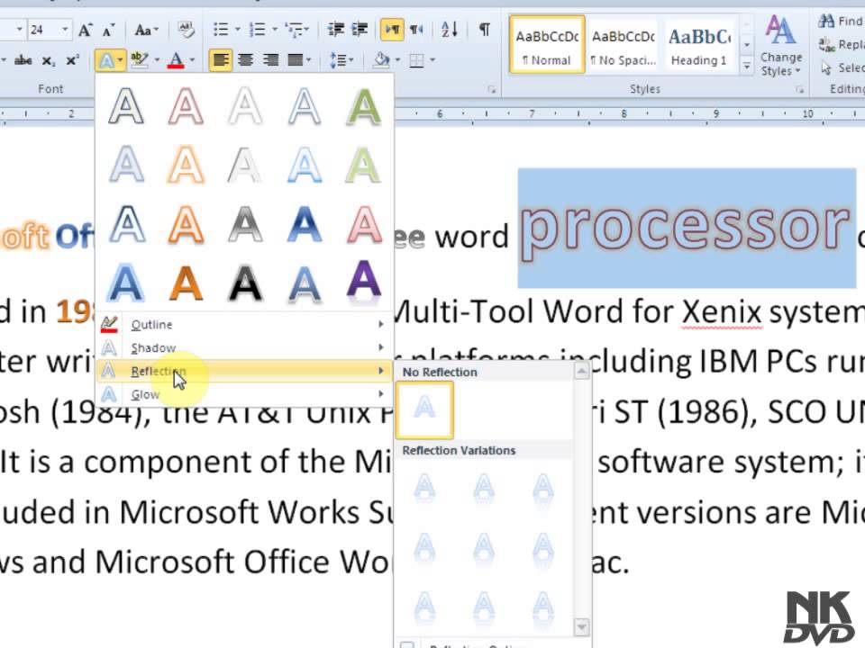This screenshot has height=648, width=865.
Task: Click Find in Editing group
Action: click(x=841, y=21)
